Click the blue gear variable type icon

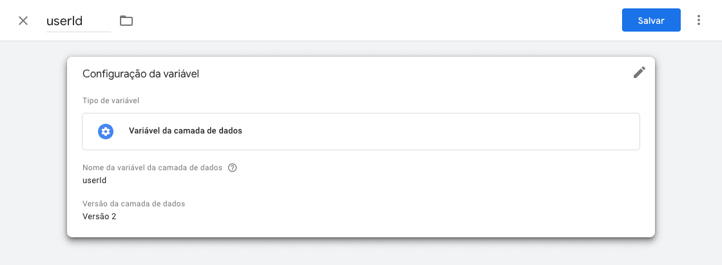[106, 132]
